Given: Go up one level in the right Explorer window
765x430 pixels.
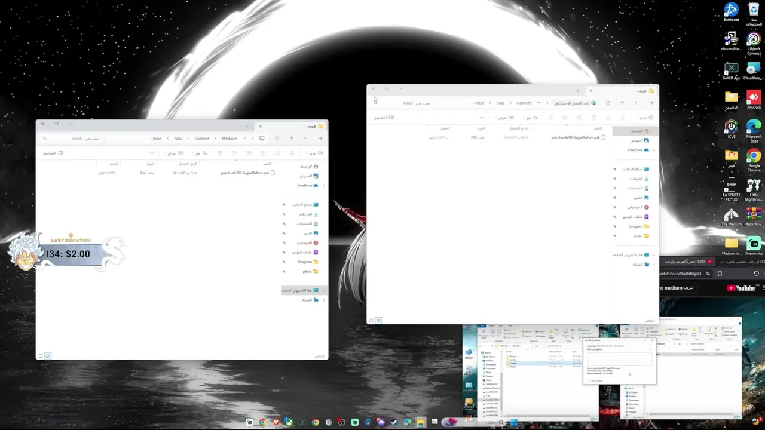Looking at the screenshot, I should pos(622,103).
